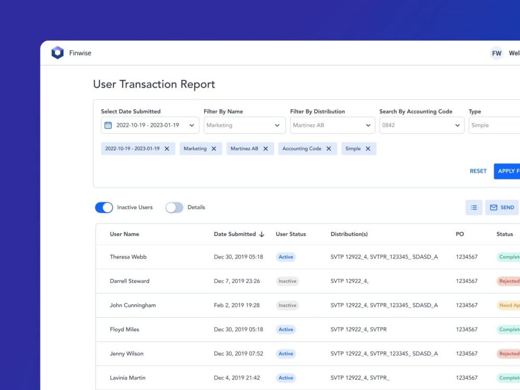Viewport: 520px width, 390px height.
Task: Remove the Marketing filter chip
Action: point(214,148)
